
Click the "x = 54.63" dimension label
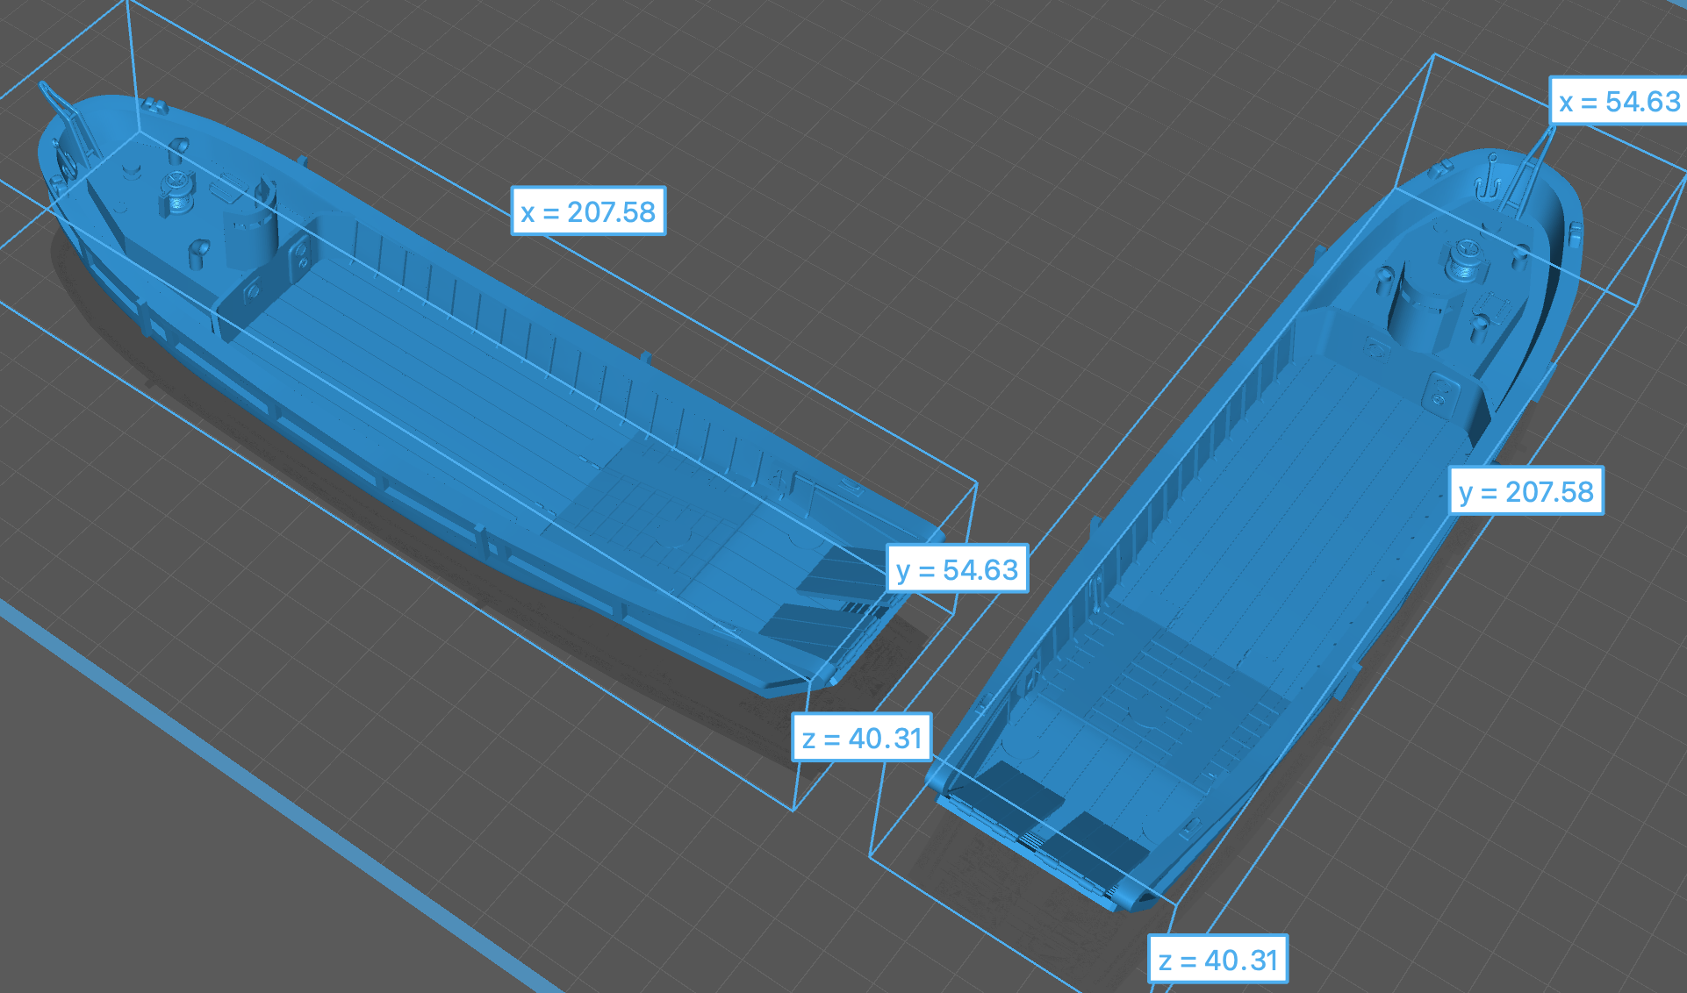pos(1619,102)
